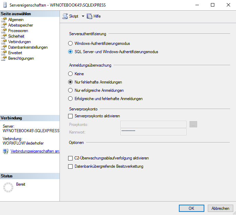Image resolution: width=236 pixels, height=215 pixels.
Task: Enable Datenbankübergreifende Besitzverkettung checkbox
Action: [x=71, y=166]
